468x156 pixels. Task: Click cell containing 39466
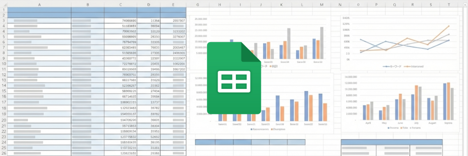click(x=149, y=69)
